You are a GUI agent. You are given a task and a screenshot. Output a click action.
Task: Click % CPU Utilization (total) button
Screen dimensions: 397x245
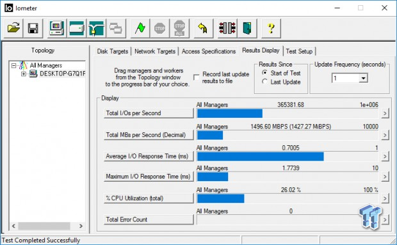tap(149, 198)
